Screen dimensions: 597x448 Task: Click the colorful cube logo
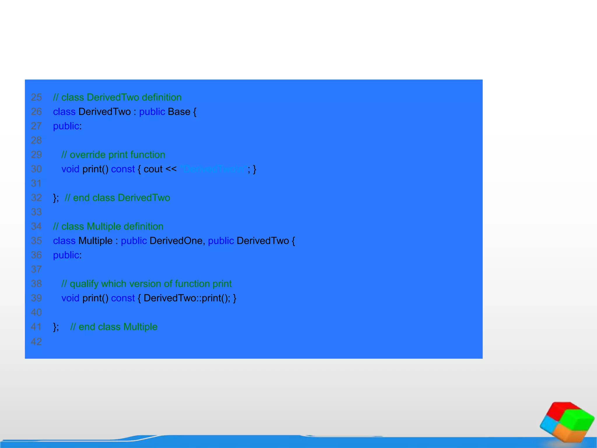(567, 422)
